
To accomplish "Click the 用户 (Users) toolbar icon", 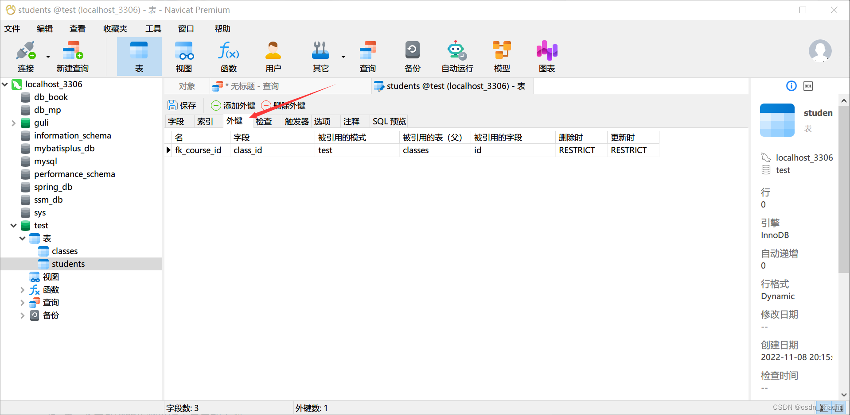I will [273, 55].
